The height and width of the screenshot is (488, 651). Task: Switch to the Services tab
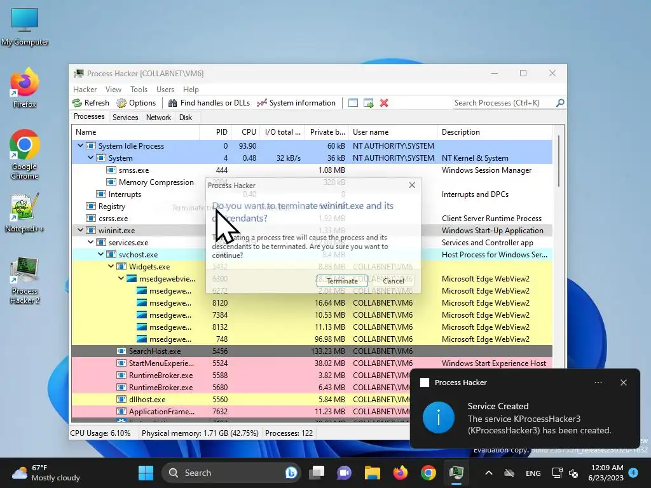[x=125, y=118]
